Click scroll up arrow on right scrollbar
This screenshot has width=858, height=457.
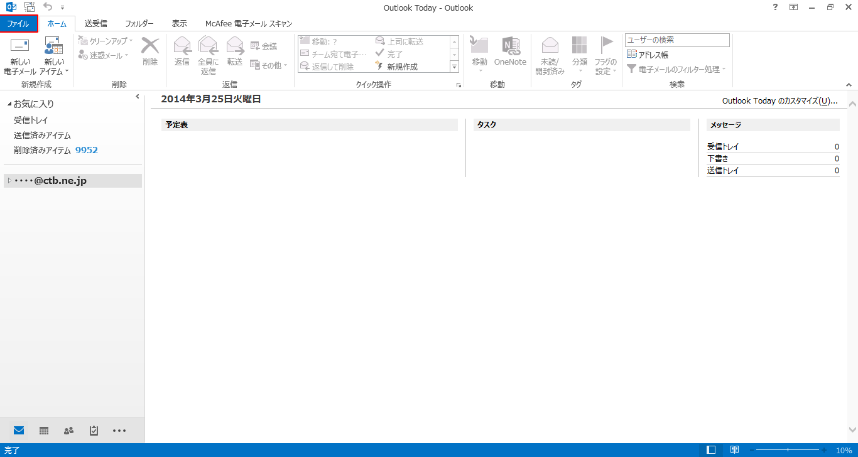pyautogui.click(x=852, y=104)
